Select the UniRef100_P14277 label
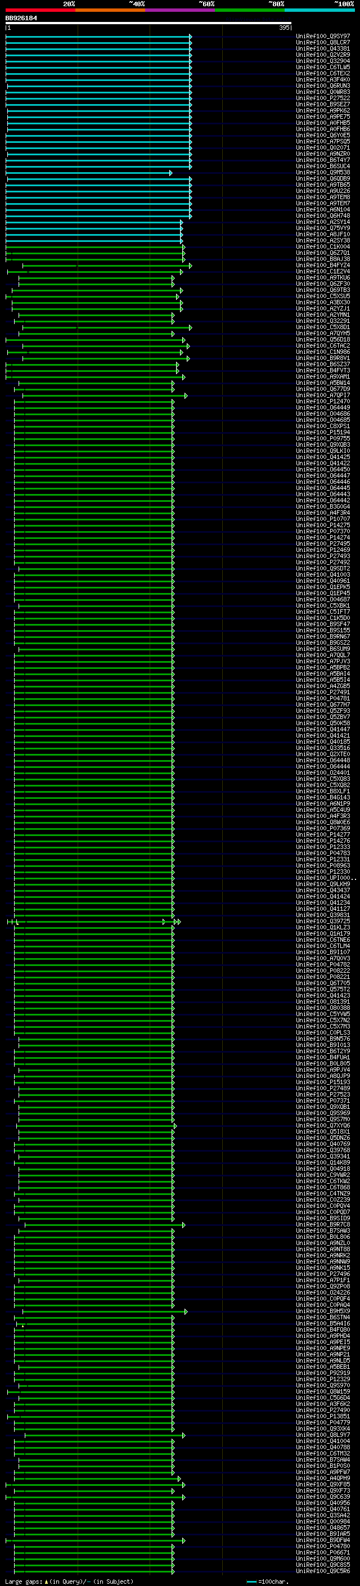The image size is (360, 1586). coord(323,834)
